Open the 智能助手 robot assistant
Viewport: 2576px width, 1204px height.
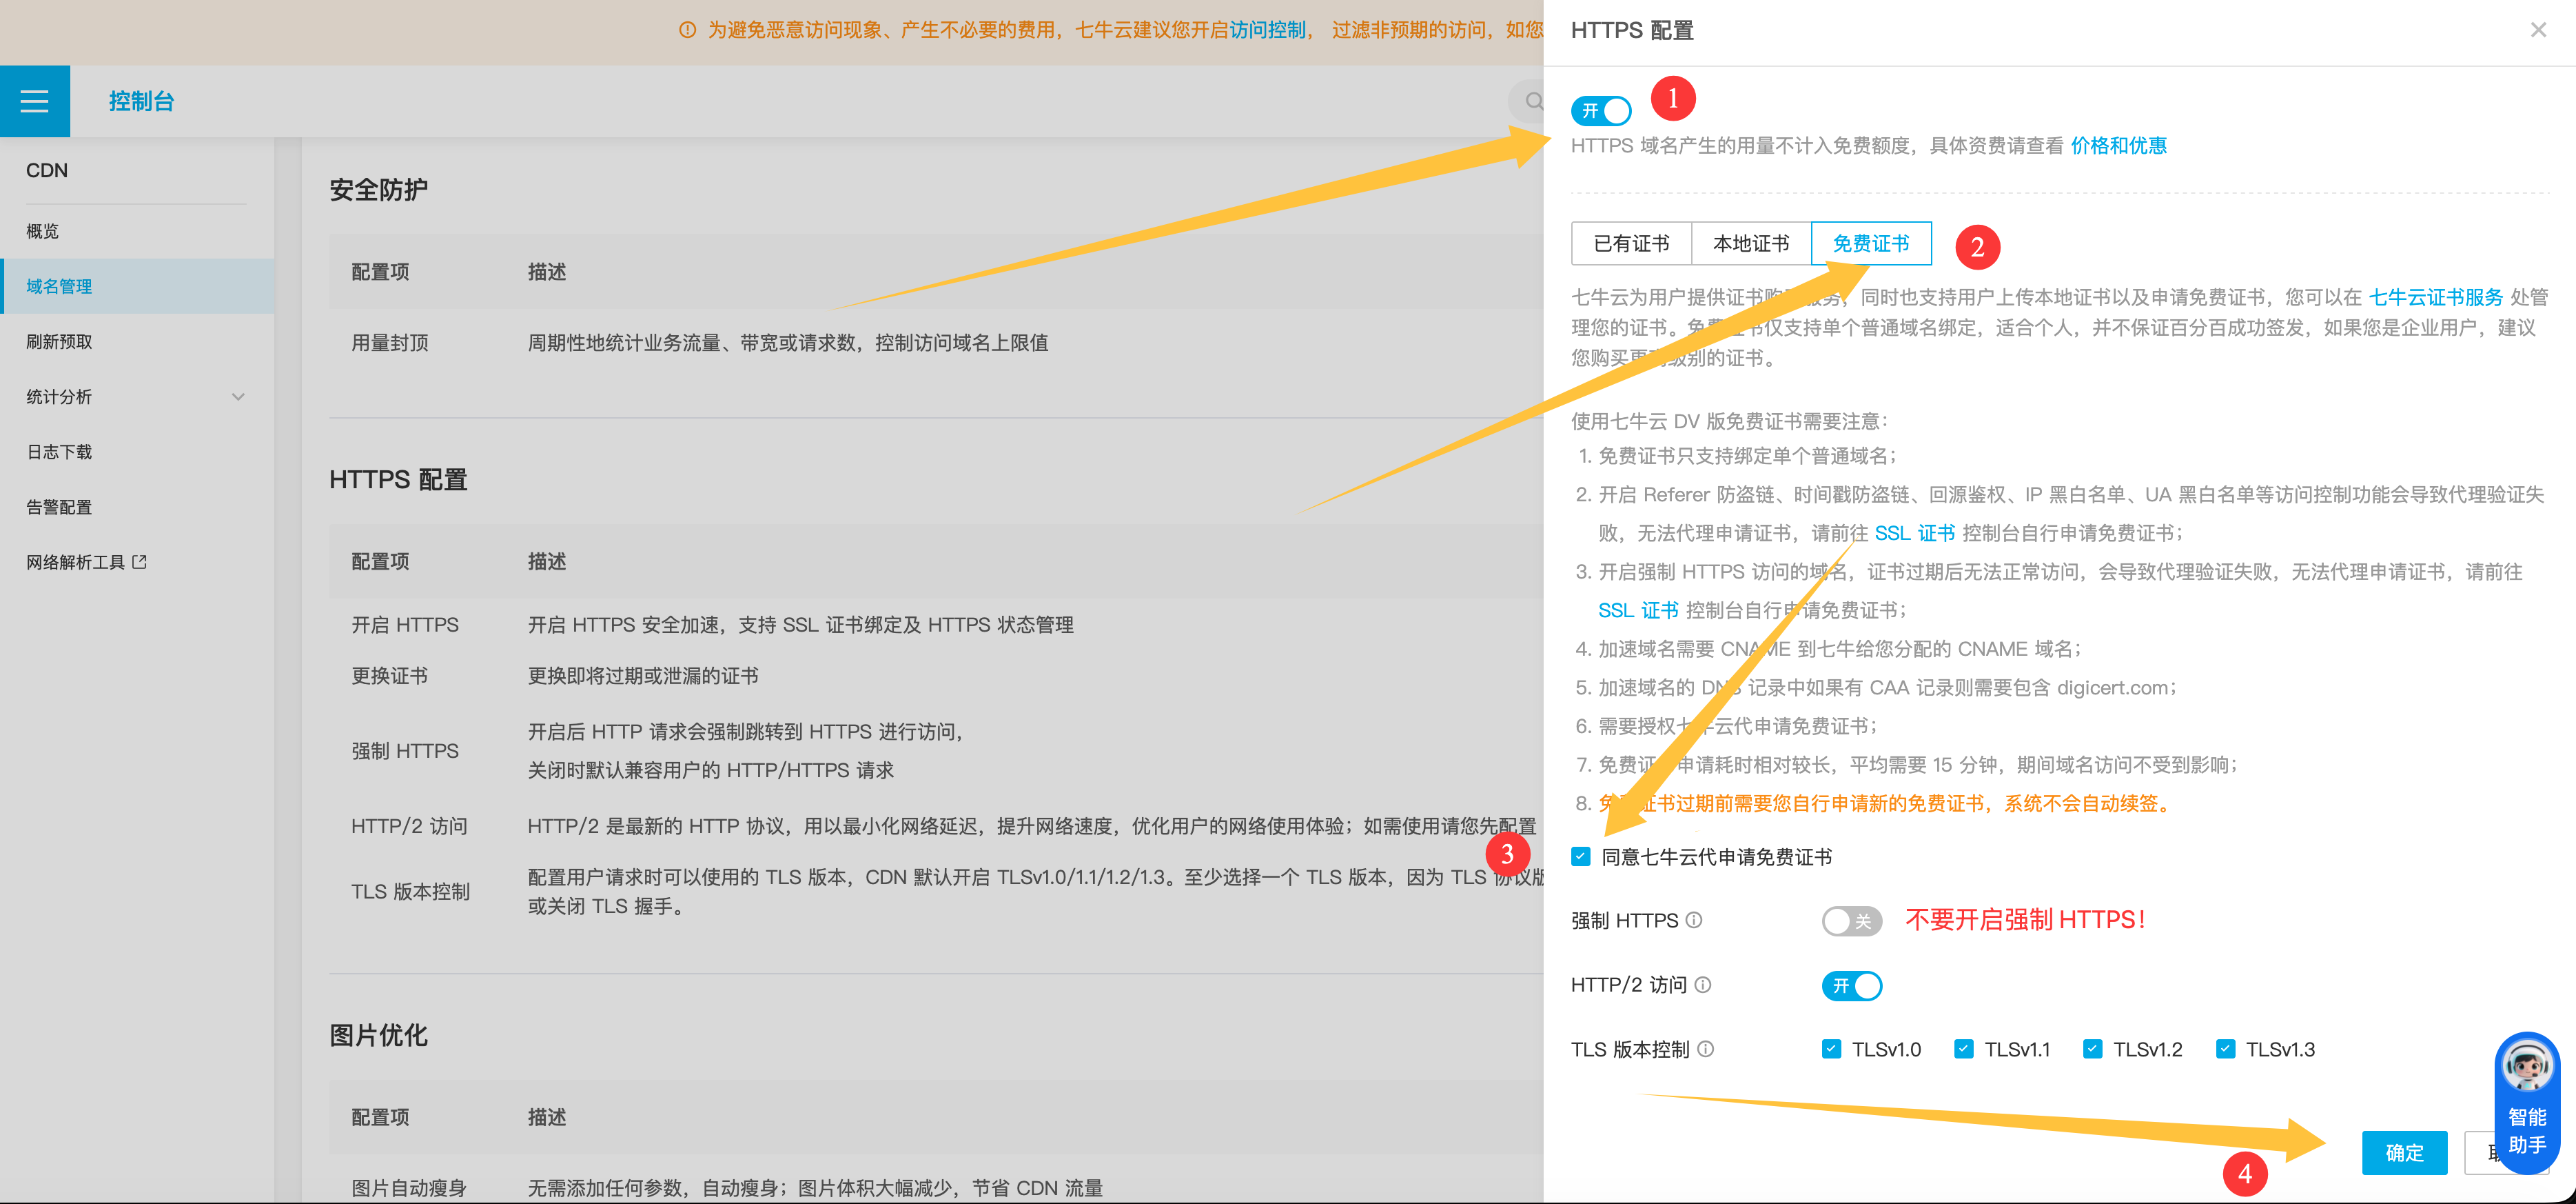pos(2527,1103)
